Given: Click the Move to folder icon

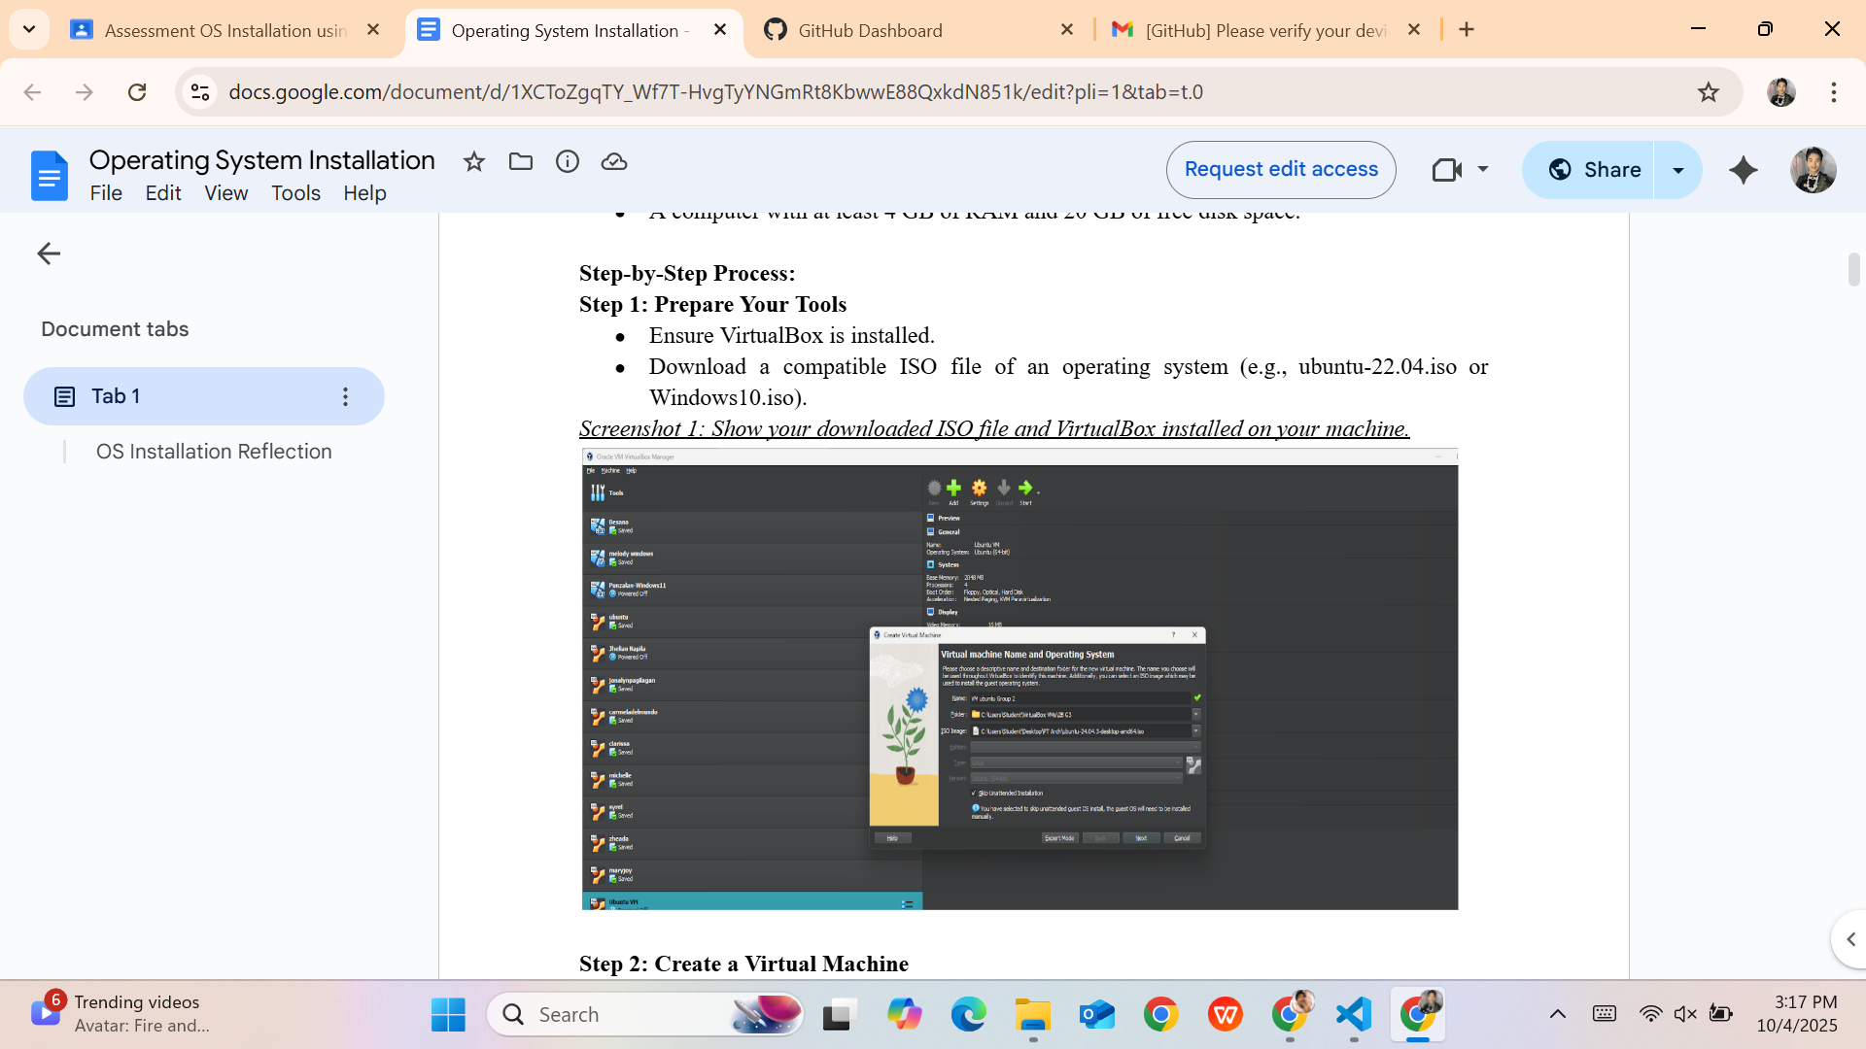Looking at the screenshot, I should click(521, 162).
